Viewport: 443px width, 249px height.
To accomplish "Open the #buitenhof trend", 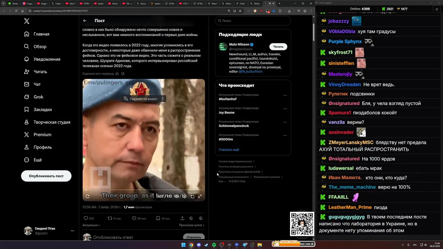I will click(228, 99).
